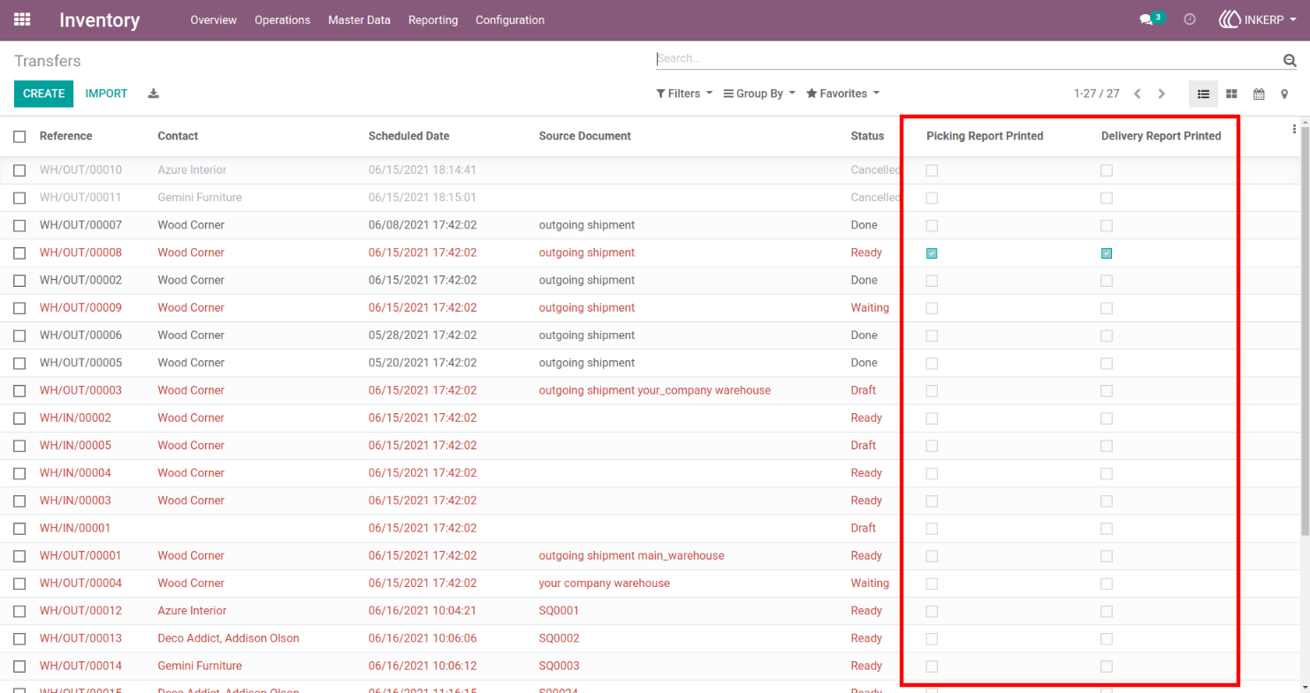Click Azure Interior in row WH/OUT/00010
Screen dimensions: 1310x693
(192, 169)
